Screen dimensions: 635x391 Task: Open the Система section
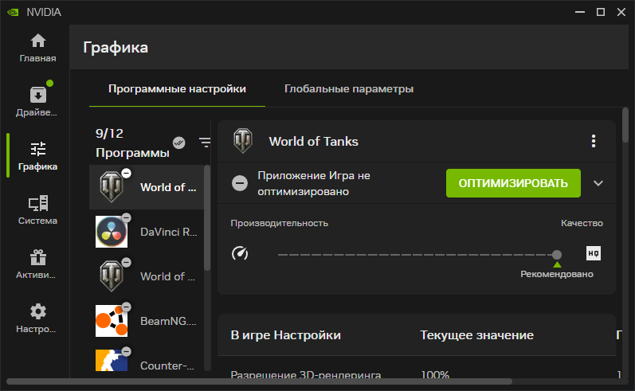37,210
